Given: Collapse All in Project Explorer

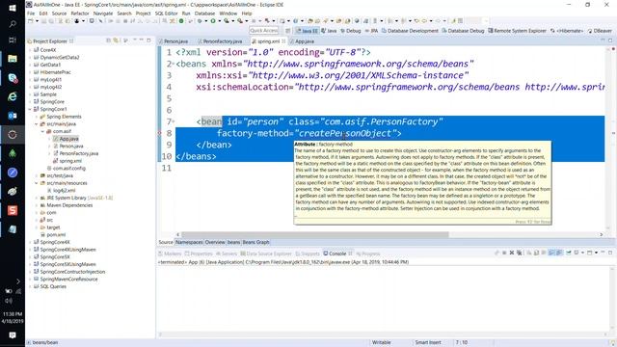Looking at the screenshot, I should [x=109, y=40].
